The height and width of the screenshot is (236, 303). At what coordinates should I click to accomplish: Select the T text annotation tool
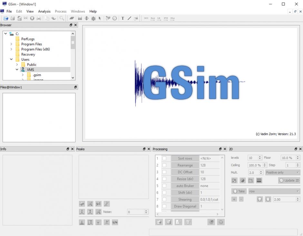[x=122, y=18]
